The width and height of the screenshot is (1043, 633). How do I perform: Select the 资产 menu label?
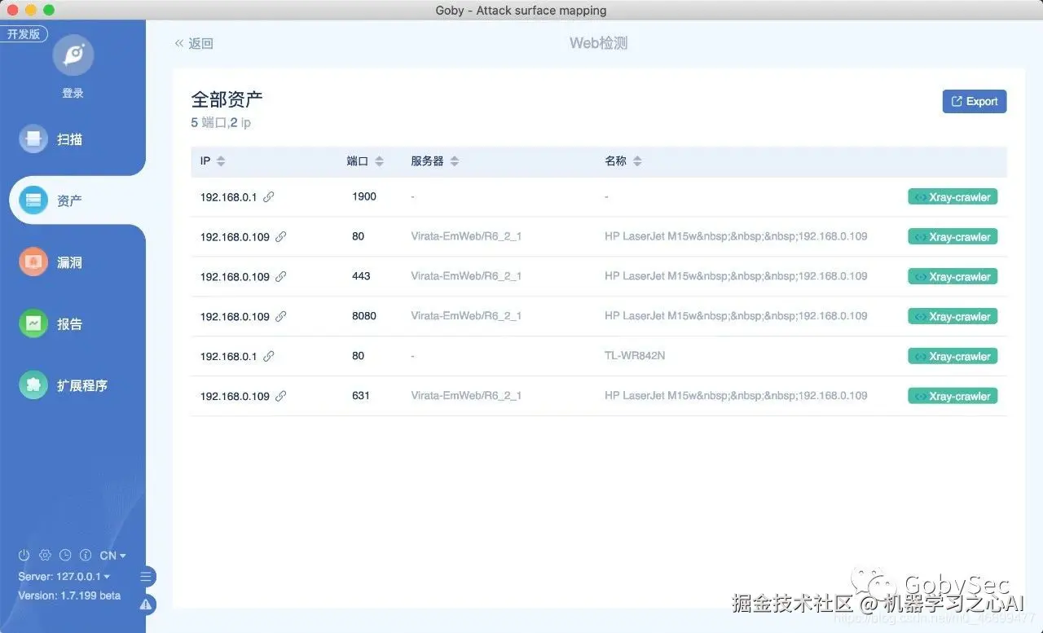(x=69, y=200)
